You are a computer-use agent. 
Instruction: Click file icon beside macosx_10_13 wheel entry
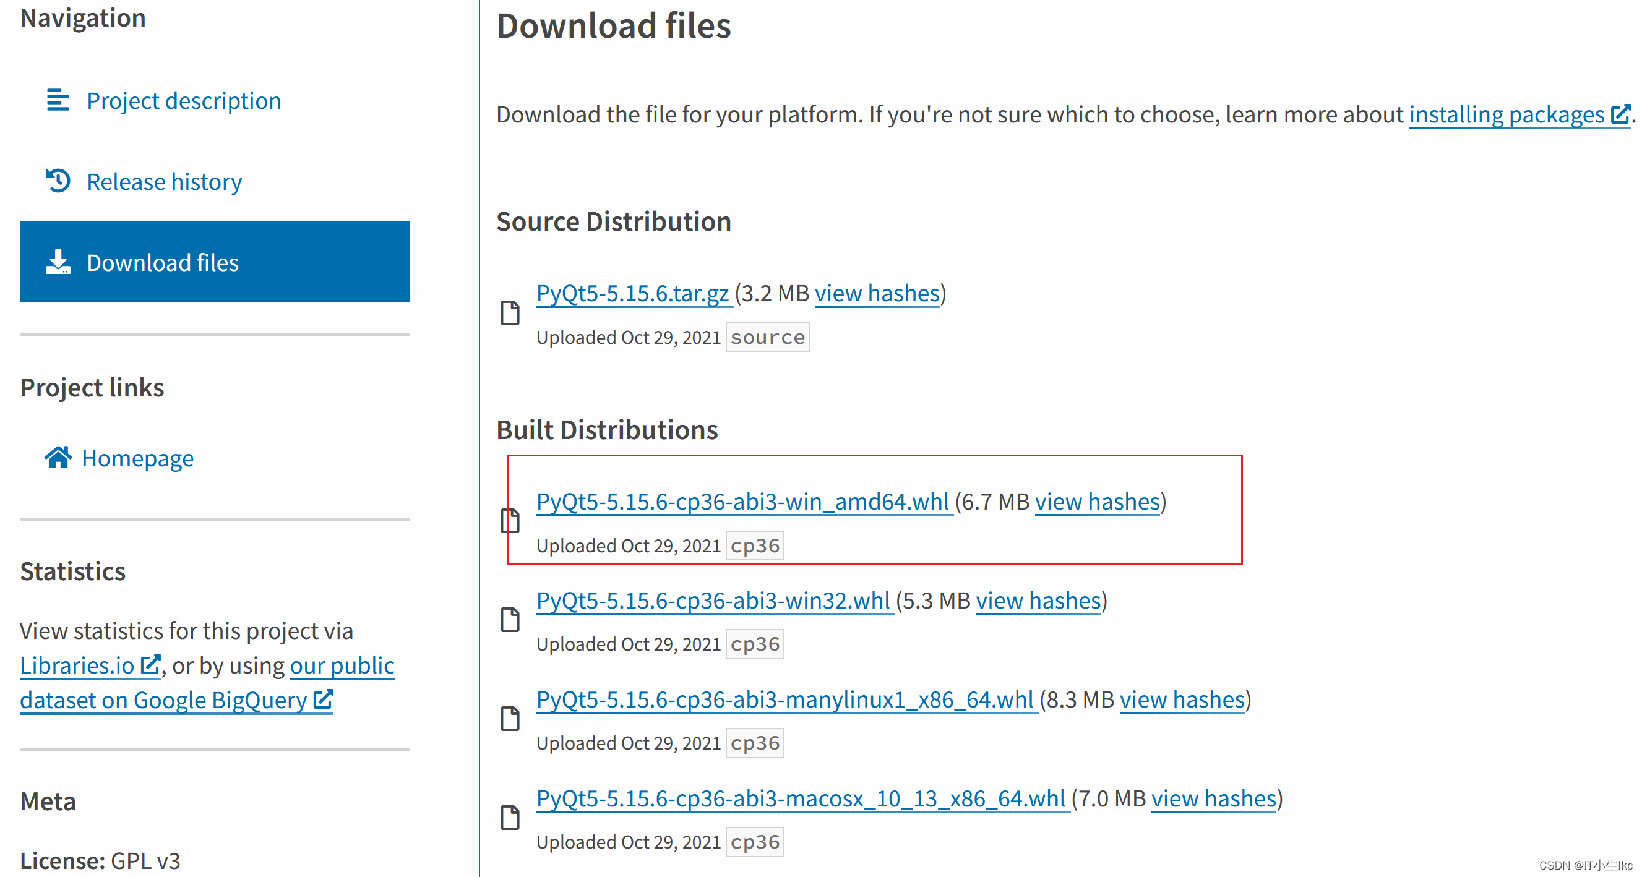point(510,817)
